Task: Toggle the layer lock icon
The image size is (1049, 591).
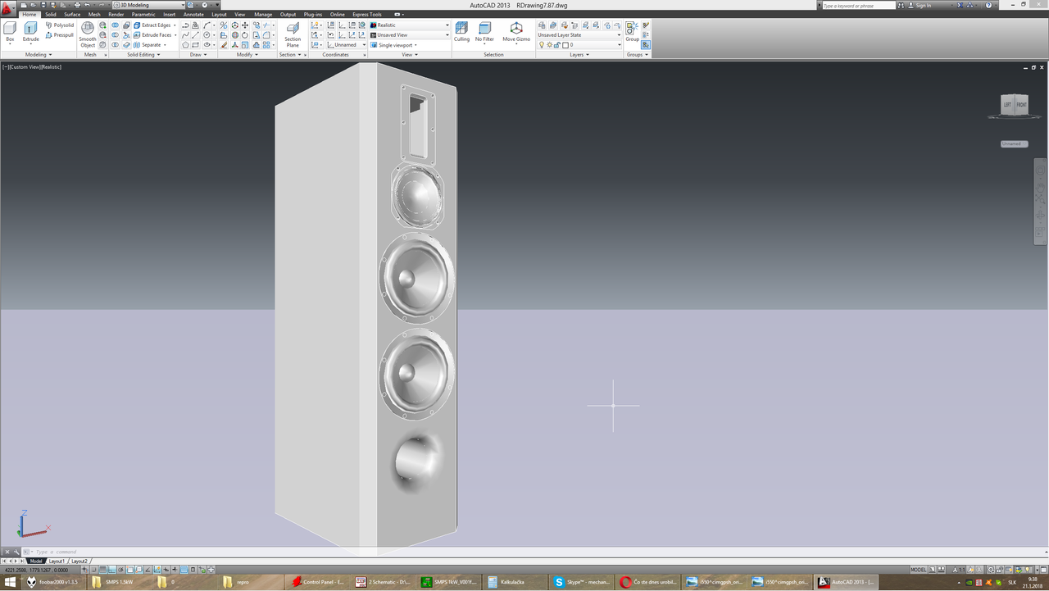Action: (x=557, y=45)
